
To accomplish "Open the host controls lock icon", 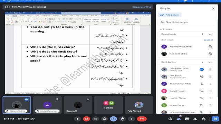I will (203, 119).
